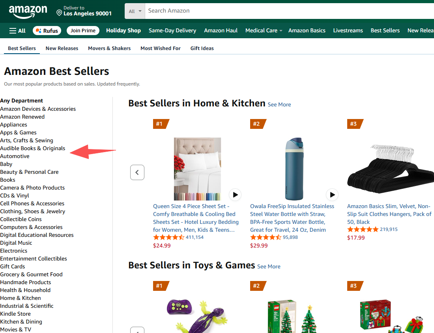
Task: Click the Owala bottle star rating
Action: point(266,237)
